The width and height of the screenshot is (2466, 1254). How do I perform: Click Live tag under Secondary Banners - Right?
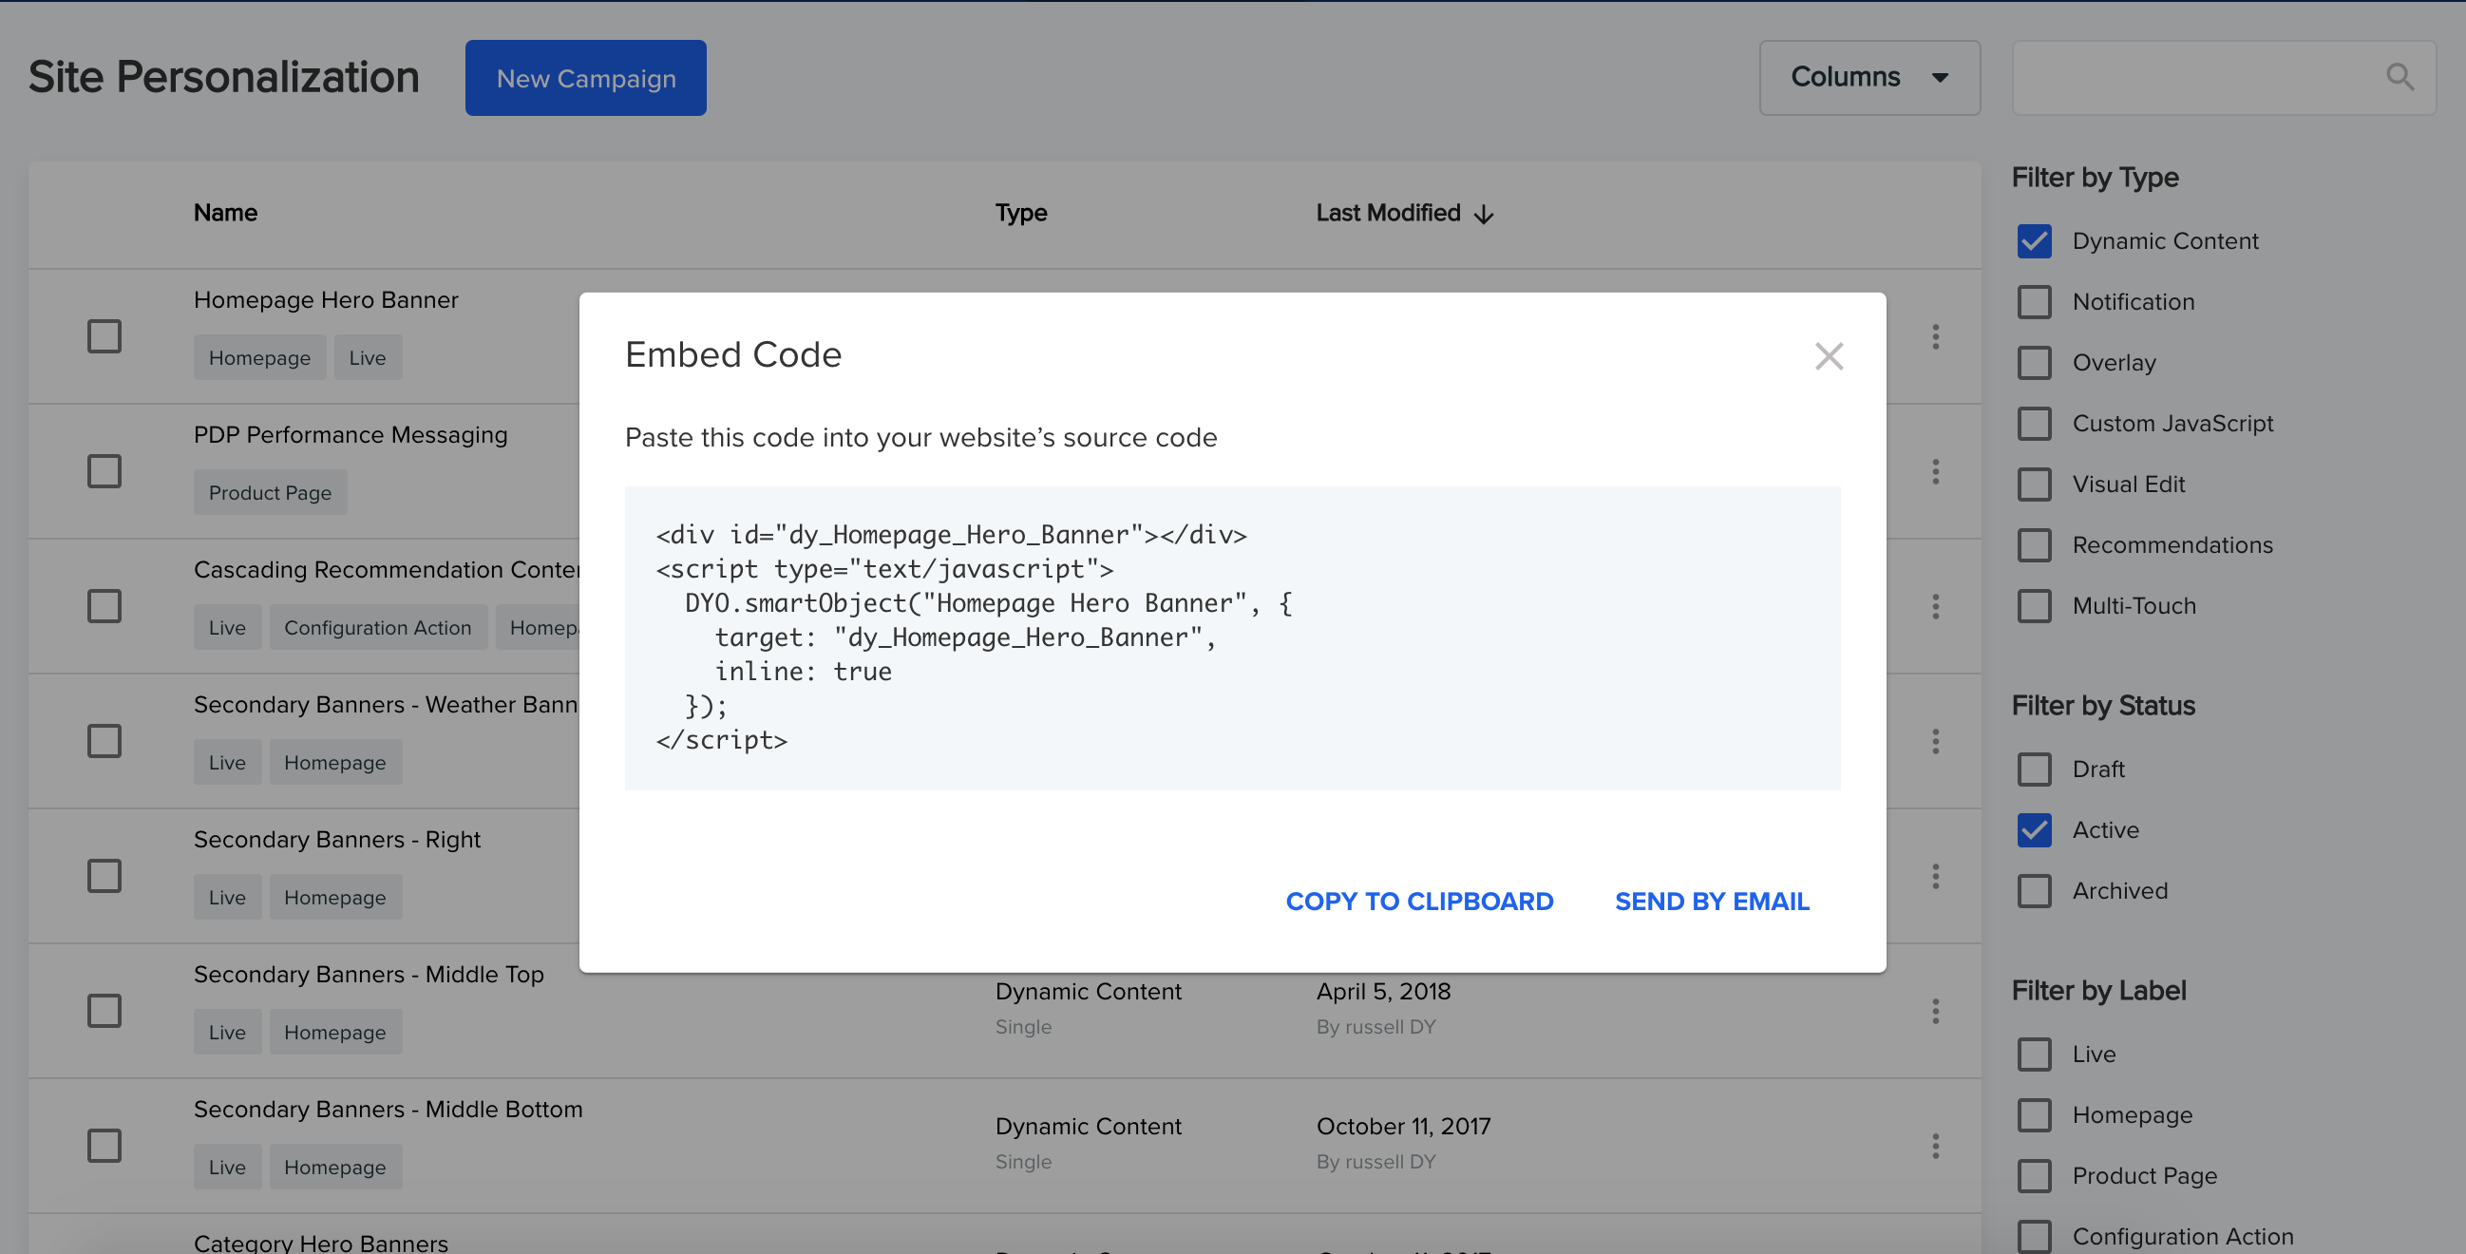227,898
